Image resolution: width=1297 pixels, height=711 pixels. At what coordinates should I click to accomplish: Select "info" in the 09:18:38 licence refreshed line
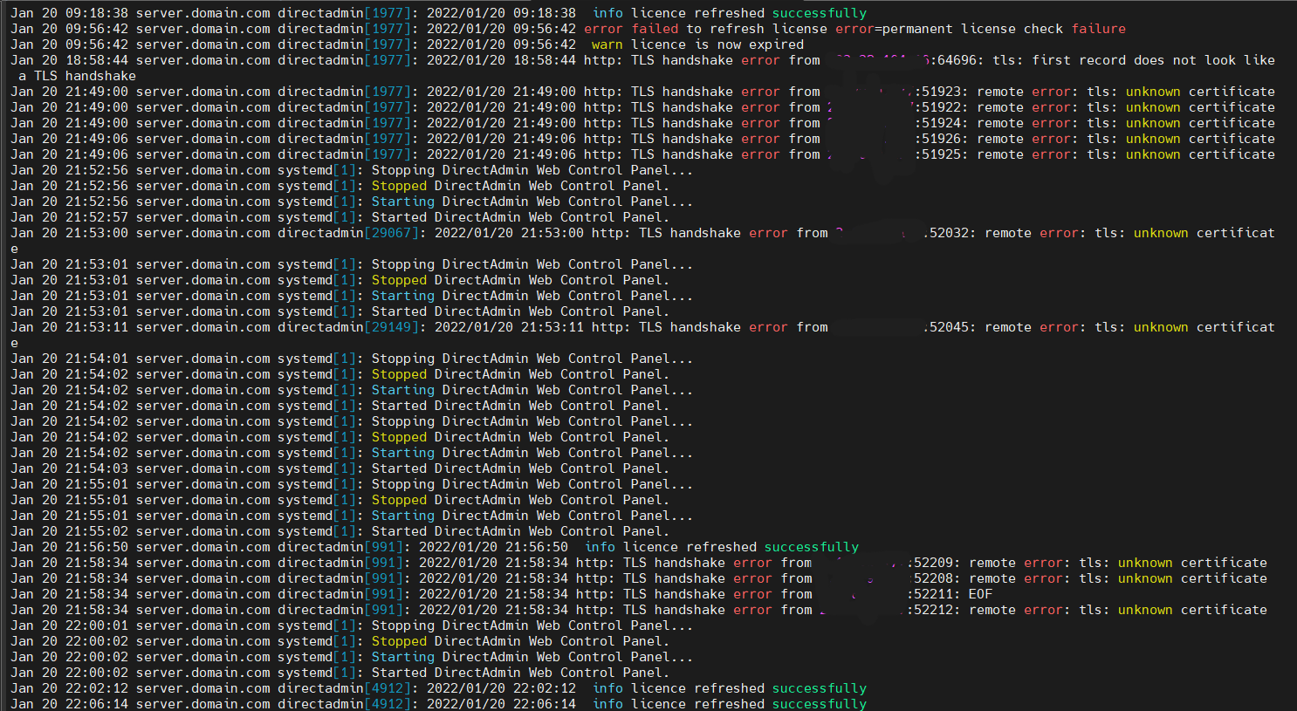(x=607, y=13)
